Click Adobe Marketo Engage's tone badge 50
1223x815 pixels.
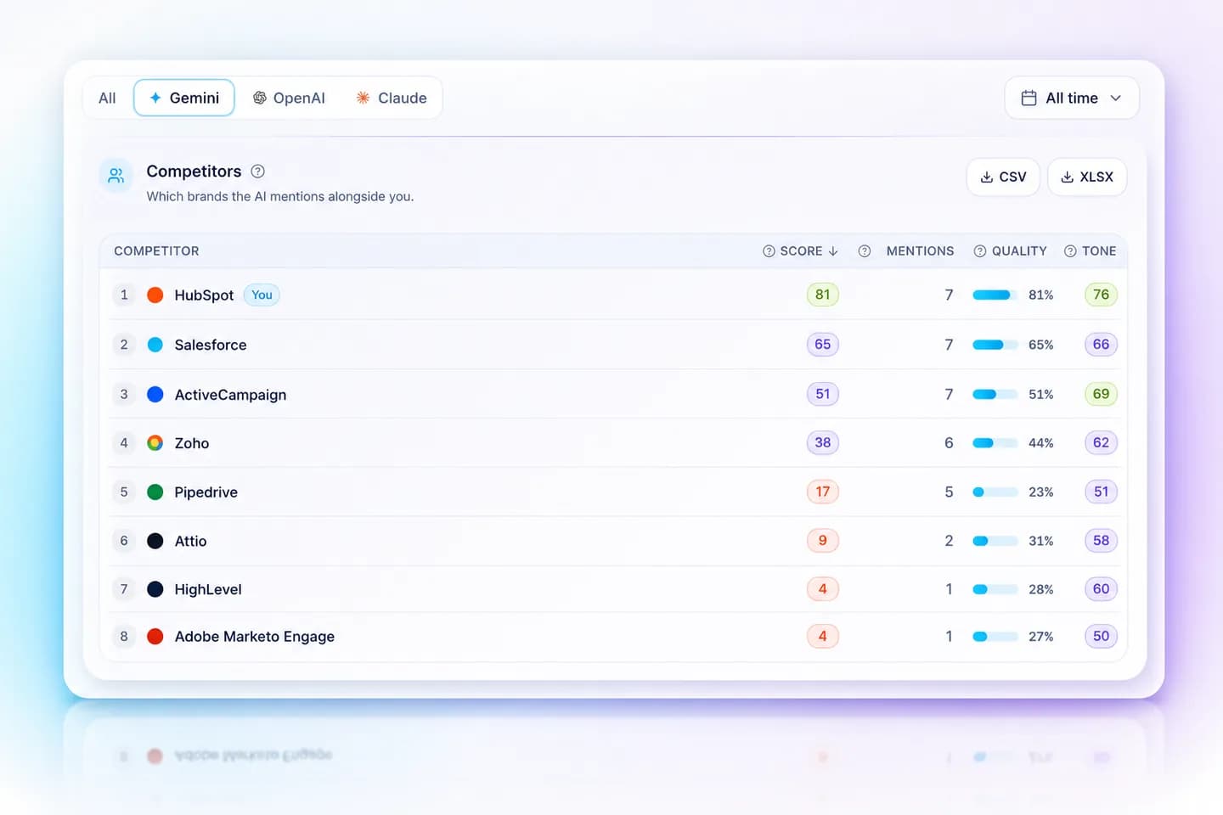tap(1101, 636)
